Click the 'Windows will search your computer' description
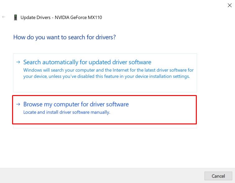The image size is (235, 183). pos(108,73)
